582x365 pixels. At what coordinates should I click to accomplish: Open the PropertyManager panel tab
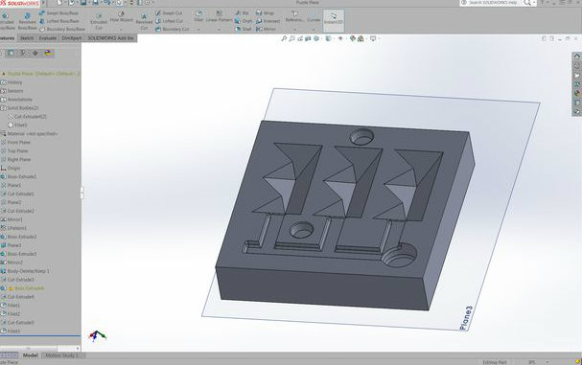11,54
